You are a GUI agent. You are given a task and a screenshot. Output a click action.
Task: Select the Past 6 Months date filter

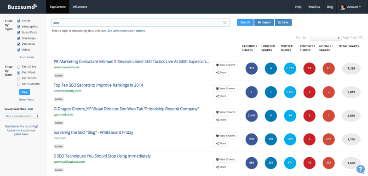[18, 84]
